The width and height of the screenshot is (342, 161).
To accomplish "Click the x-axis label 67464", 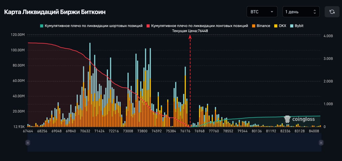I will [28, 131].
